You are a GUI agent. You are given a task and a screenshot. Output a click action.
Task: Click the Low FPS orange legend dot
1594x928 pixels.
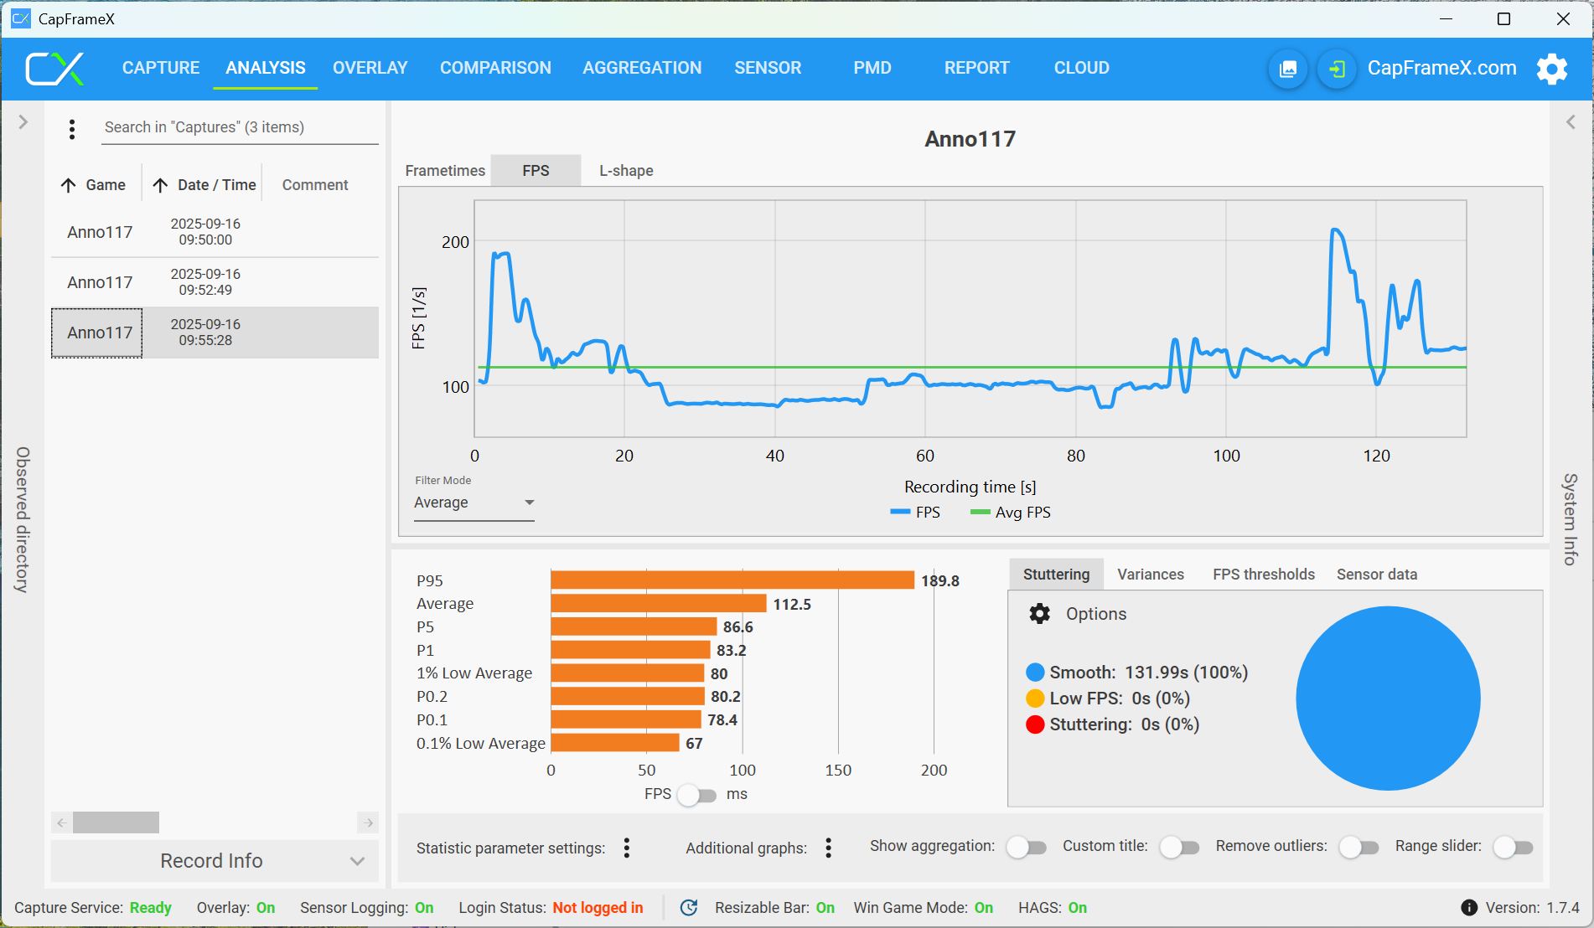(x=1035, y=699)
